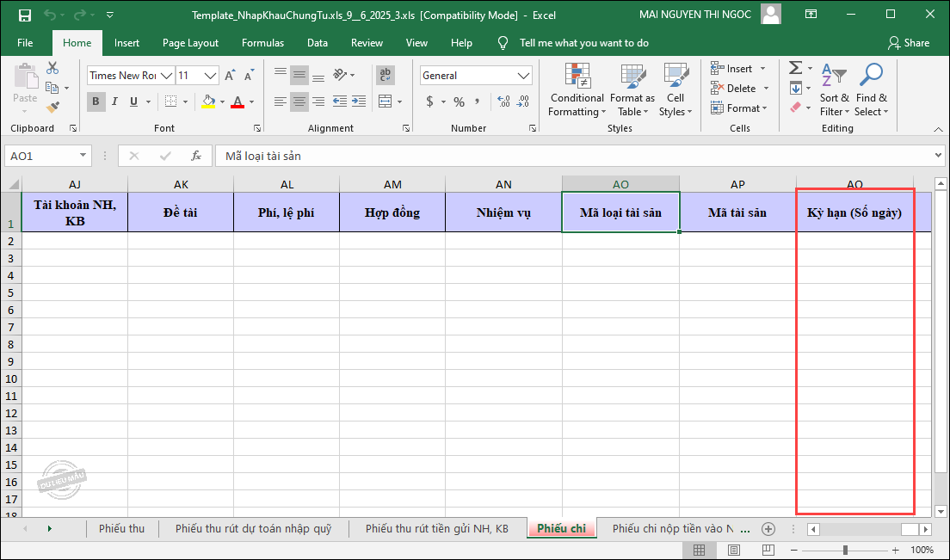950x560 pixels.
Task: Open Cell Styles gallery
Action: pos(675,89)
